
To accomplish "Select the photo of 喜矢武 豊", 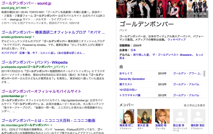I will coord(144,116).
